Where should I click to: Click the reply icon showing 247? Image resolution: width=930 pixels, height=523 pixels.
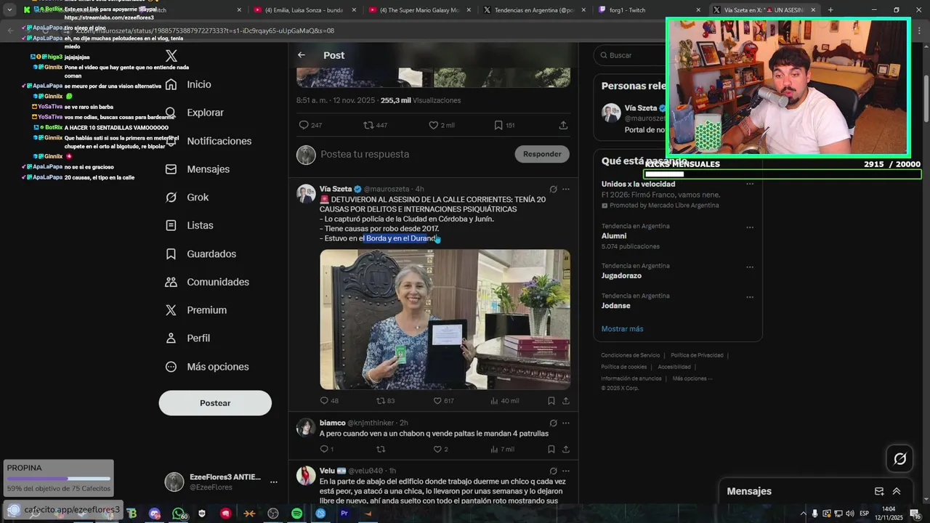pos(304,125)
